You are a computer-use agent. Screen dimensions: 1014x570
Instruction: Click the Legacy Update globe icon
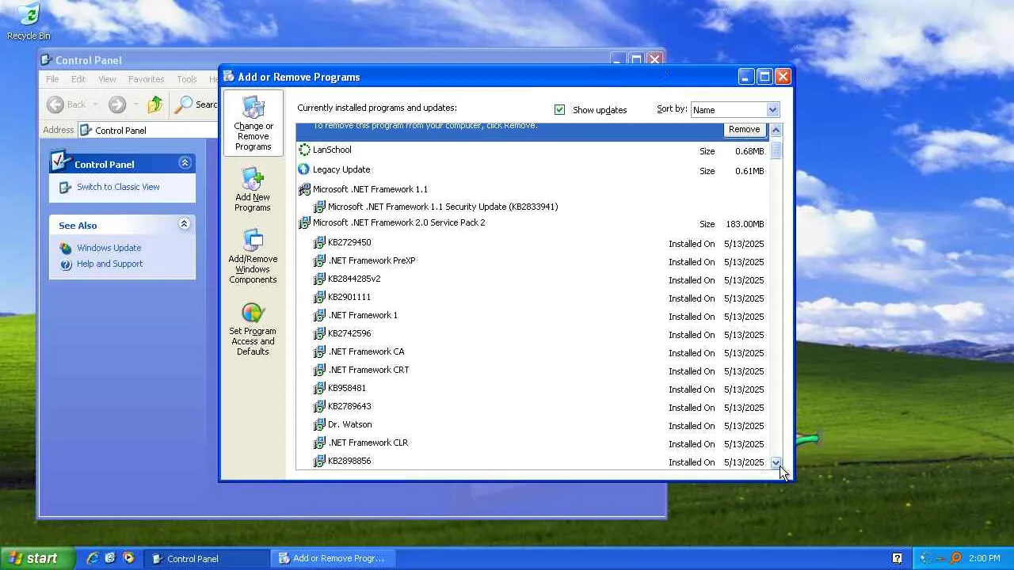(303, 169)
